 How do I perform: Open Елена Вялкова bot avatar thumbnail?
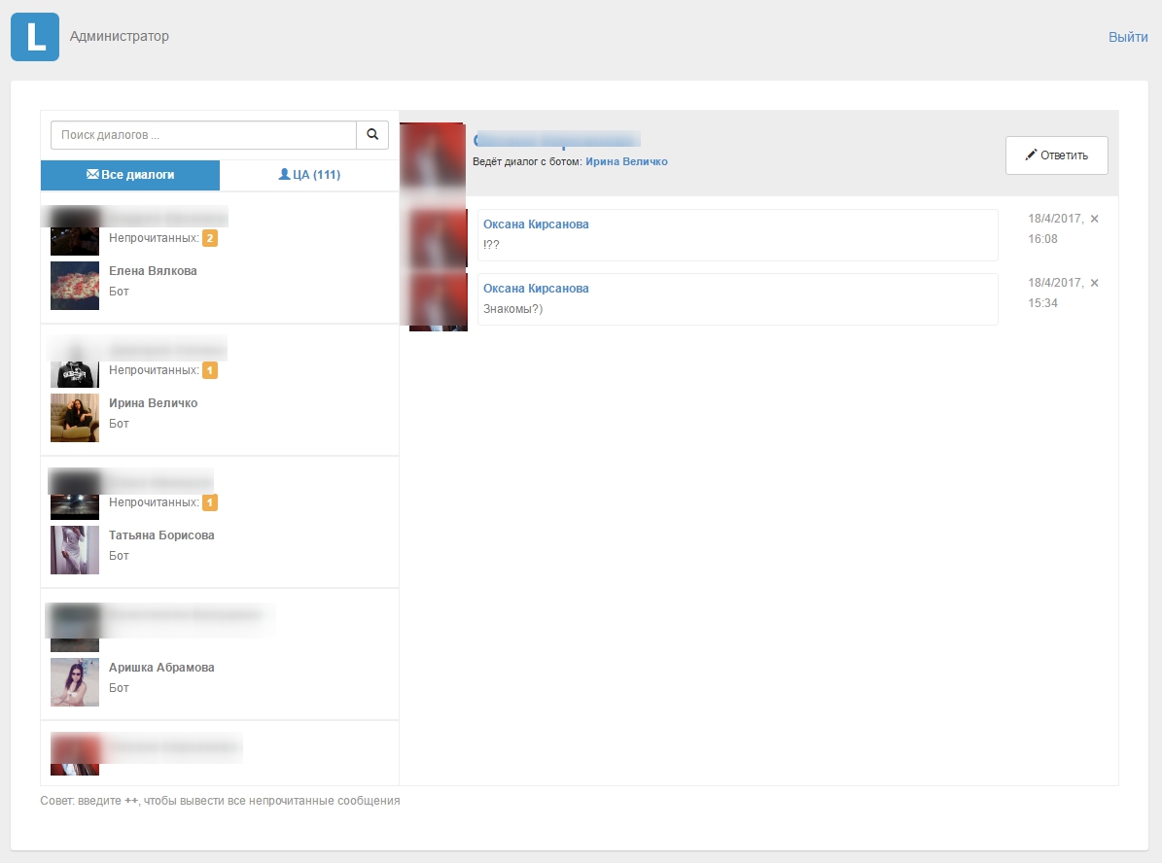(75, 285)
